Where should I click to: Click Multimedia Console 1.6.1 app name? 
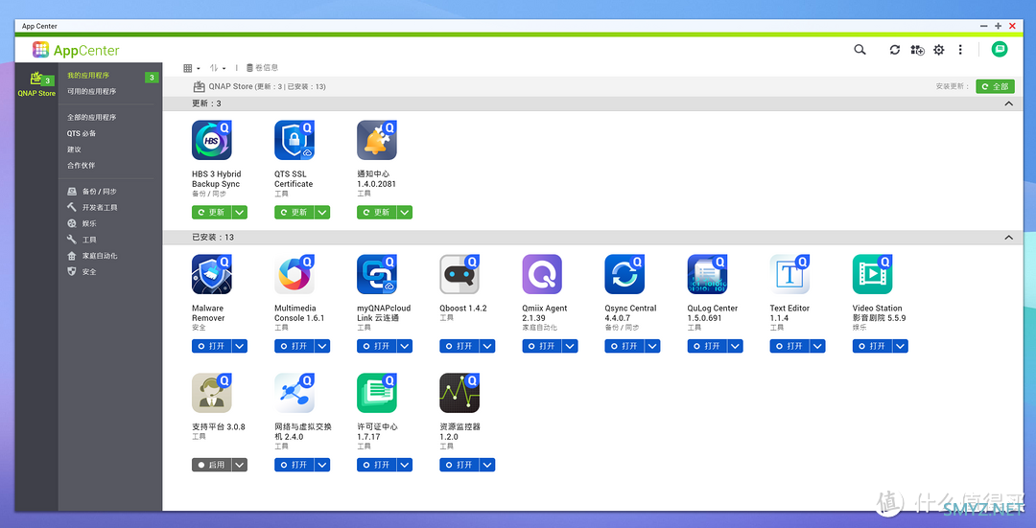299,312
